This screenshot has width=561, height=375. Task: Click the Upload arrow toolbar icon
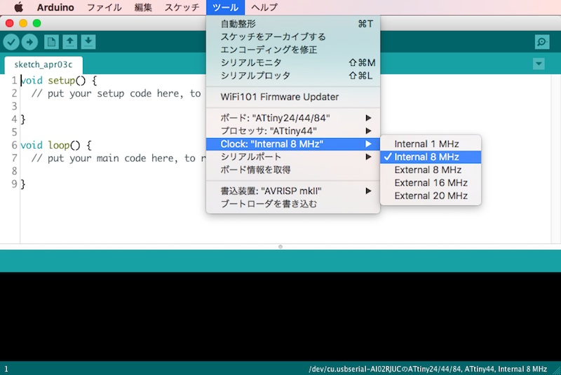click(x=29, y=42)
